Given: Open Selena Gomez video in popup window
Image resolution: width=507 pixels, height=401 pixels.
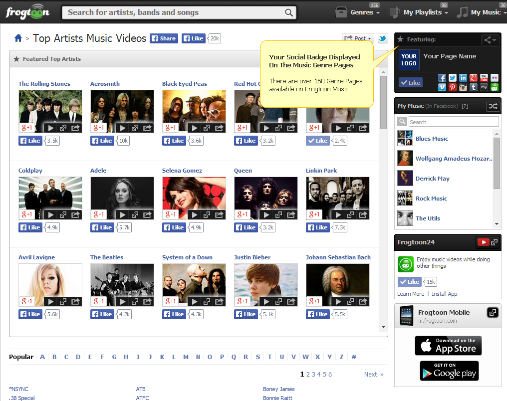Looking at the screenshot, I should click(207, 214).
